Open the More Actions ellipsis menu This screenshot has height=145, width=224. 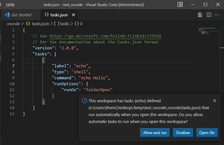217,15
